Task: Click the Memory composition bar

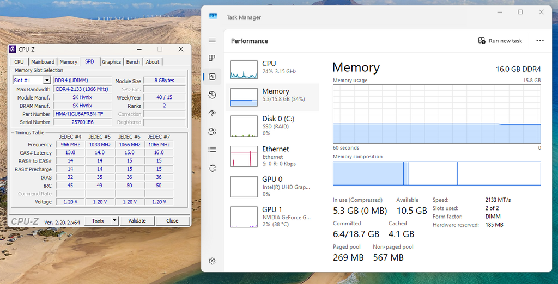Action: 436,174
